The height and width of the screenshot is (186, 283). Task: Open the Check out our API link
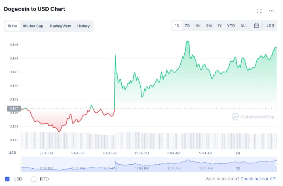(259, 178)
